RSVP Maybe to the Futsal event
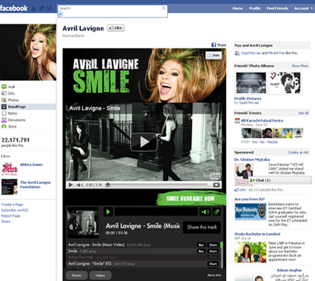 pyautogui.click(x=272, y=142)
